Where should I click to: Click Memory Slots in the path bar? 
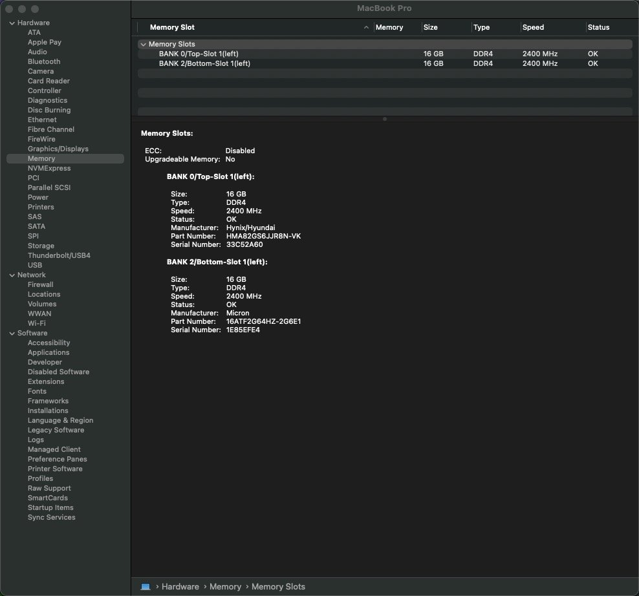(x=278, y=587)
